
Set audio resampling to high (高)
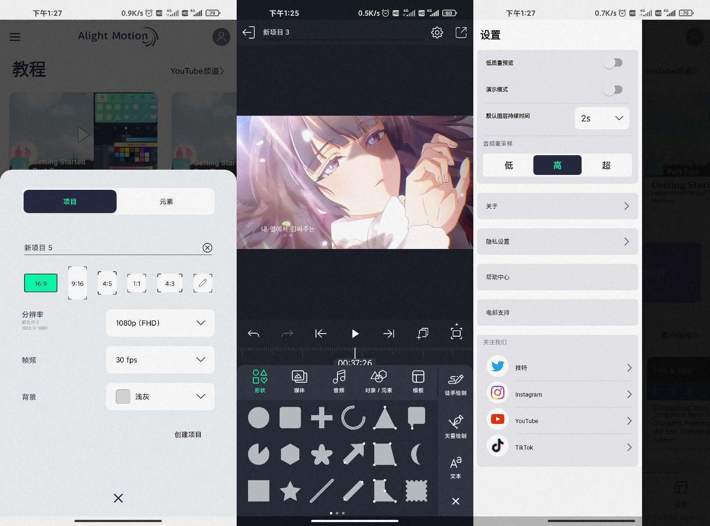click(x=557, y=165)
